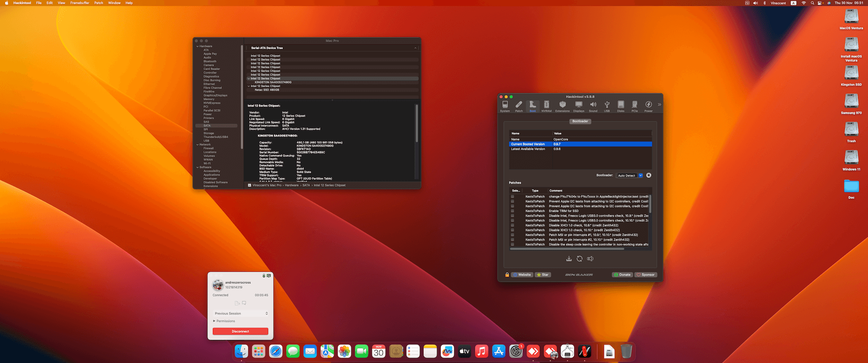
Task: Collapse the Software section in System Information sidebar
Action: point(198,167)
